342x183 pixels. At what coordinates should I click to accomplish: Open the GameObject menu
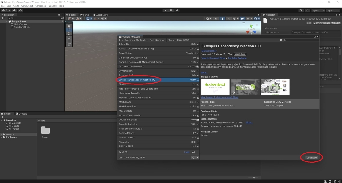pyautogui.click(x=27, y=5)
